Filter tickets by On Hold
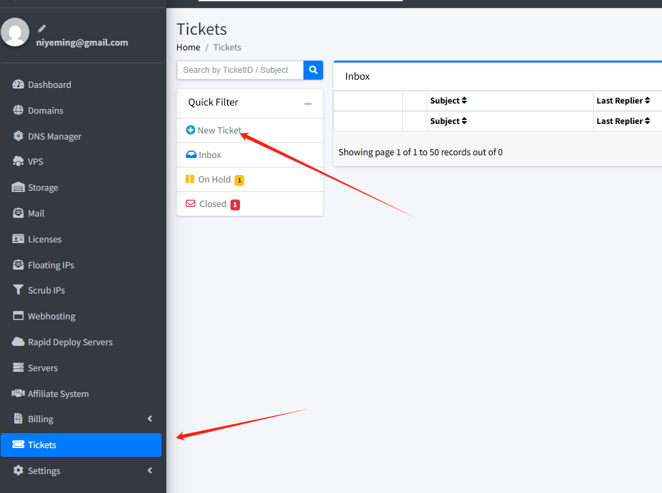This screenshot has height=493, width=662. click(250, 179)
